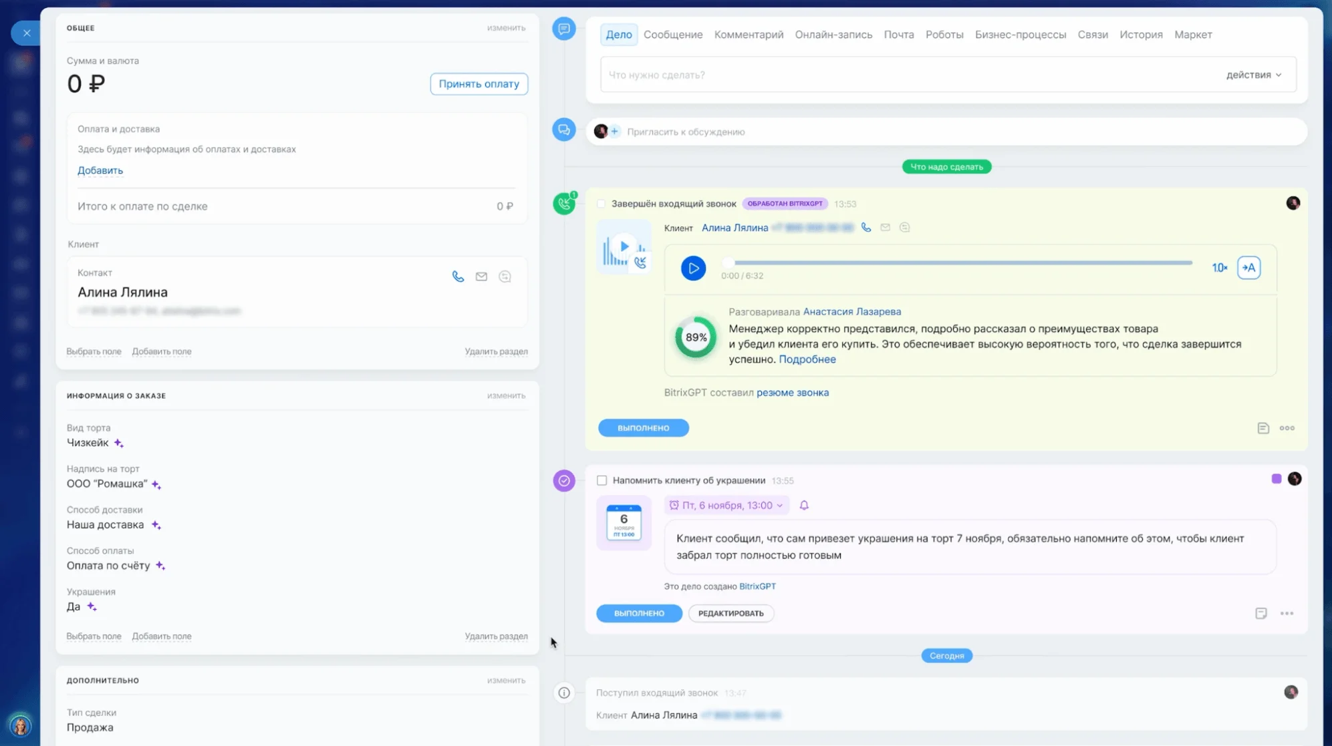Click the purple color marker on reminder task
The width and height of the screenshot is (1332, 746).
1276,479
